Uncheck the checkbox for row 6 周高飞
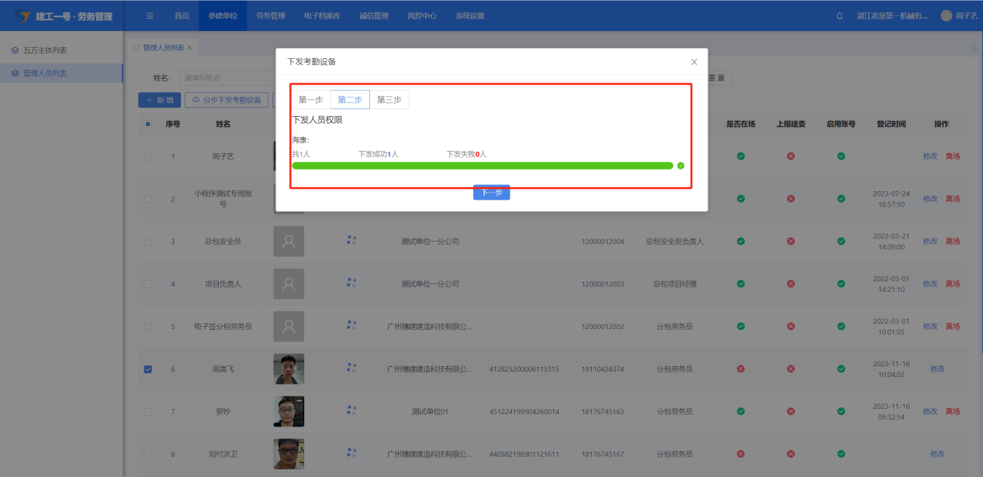Viewport: 983px width, 477px height. click(x=148, y=369)
